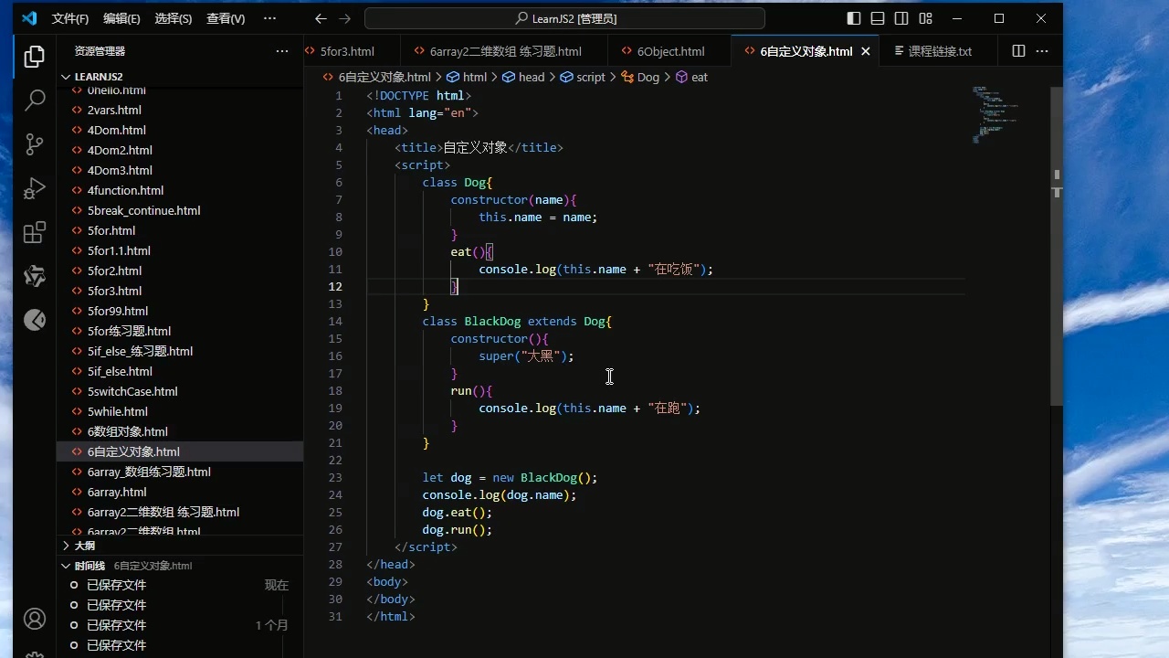Switch to the 6Object.html tab
Screen dimensions: 1169x658
[669, 51]
